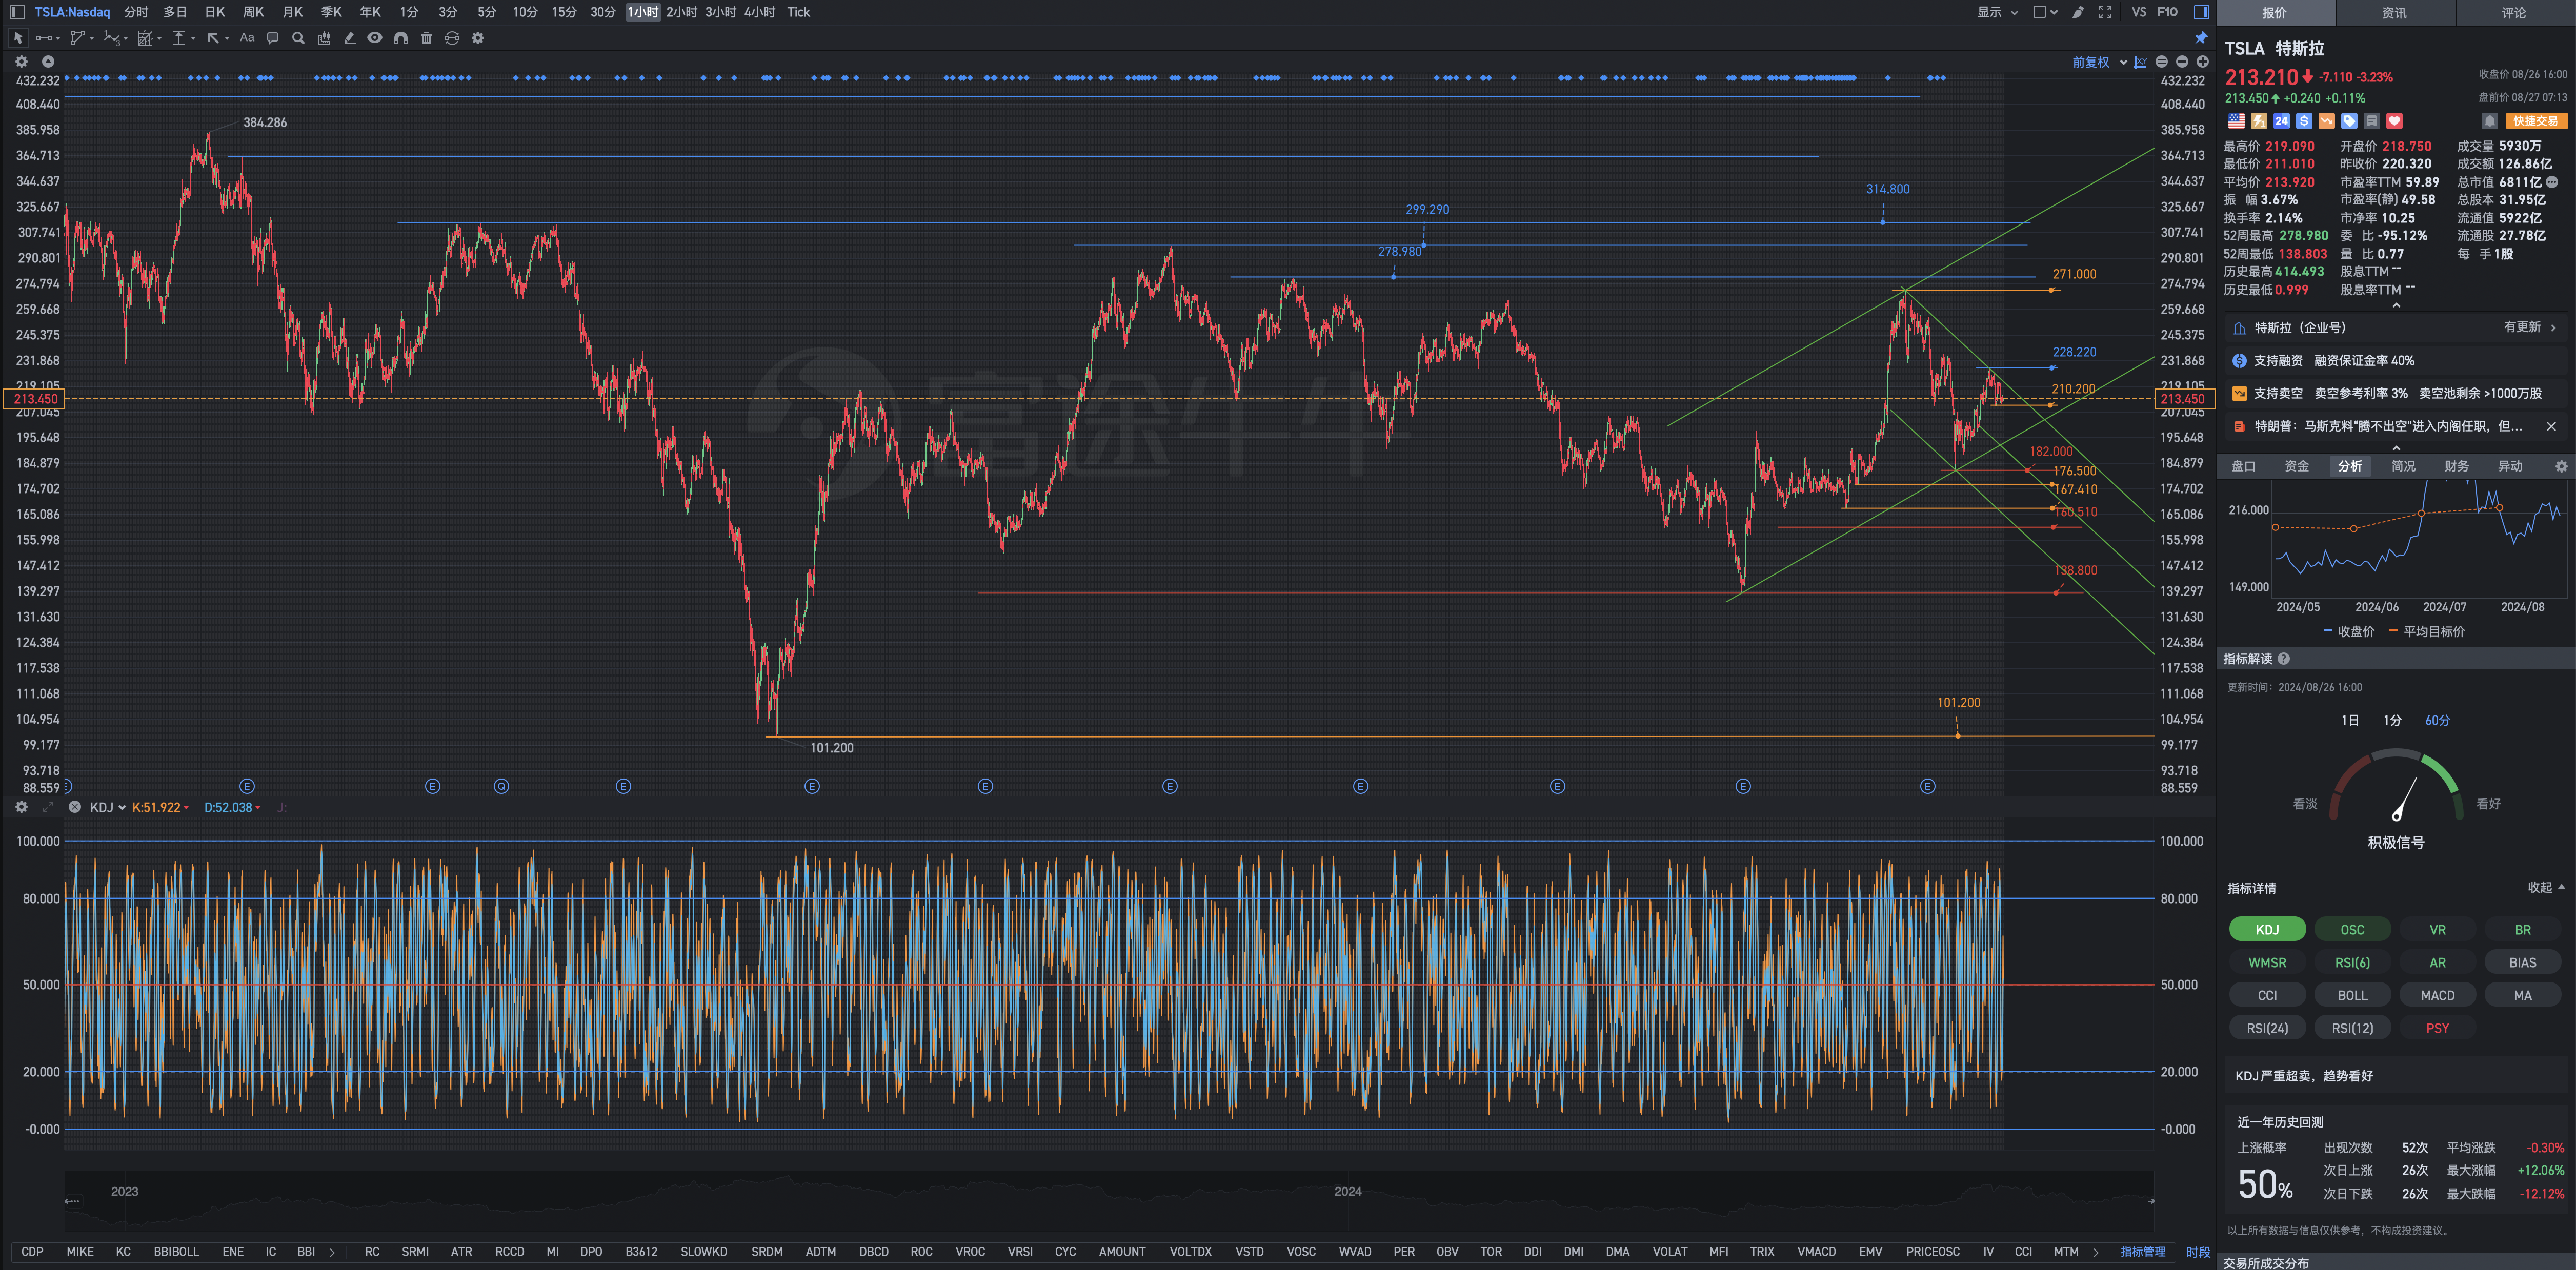2576x1270 pixels.
Task: Open the shape tool dropdown
Action: (92, 38)
